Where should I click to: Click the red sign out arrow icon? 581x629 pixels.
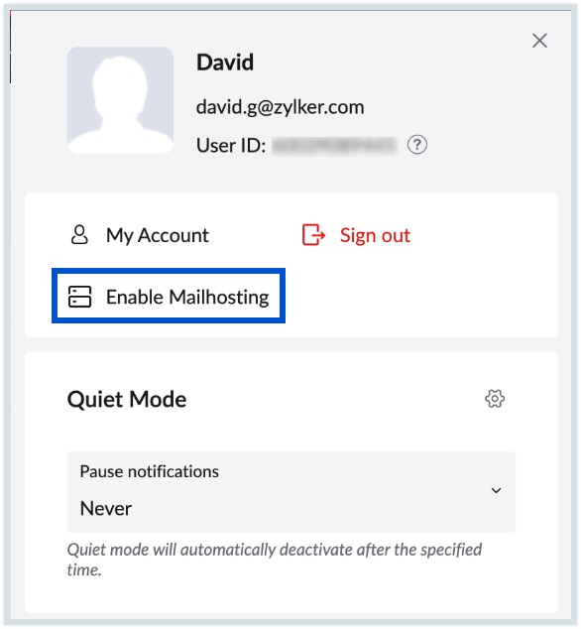click(313, 235)
